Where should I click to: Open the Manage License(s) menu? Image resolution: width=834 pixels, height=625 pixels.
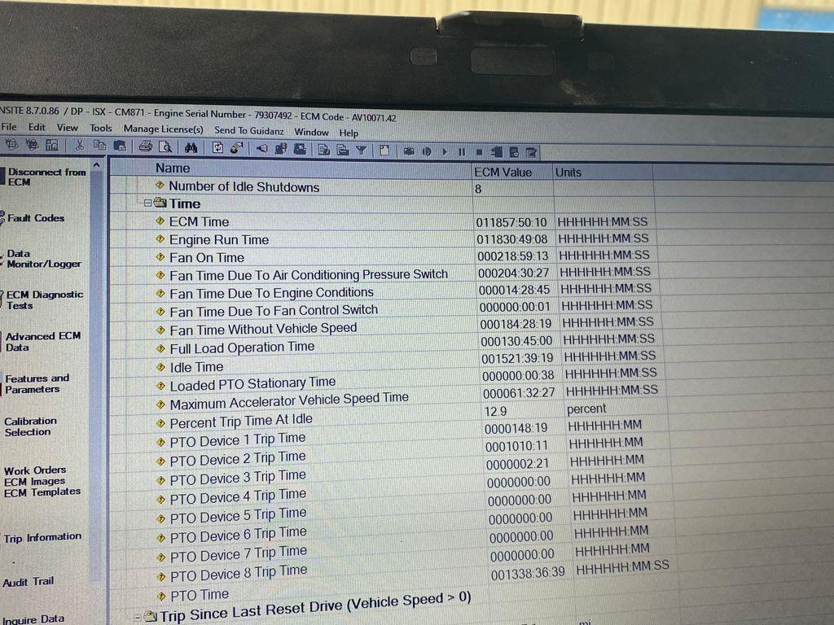pos(163,129)
